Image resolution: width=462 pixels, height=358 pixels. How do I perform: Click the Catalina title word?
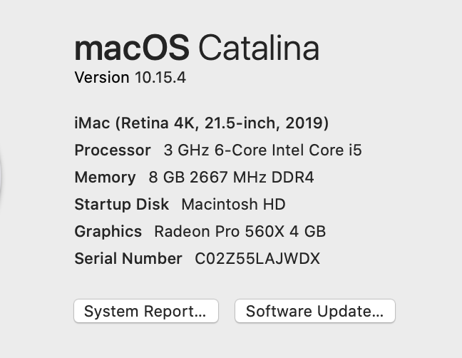259,48
